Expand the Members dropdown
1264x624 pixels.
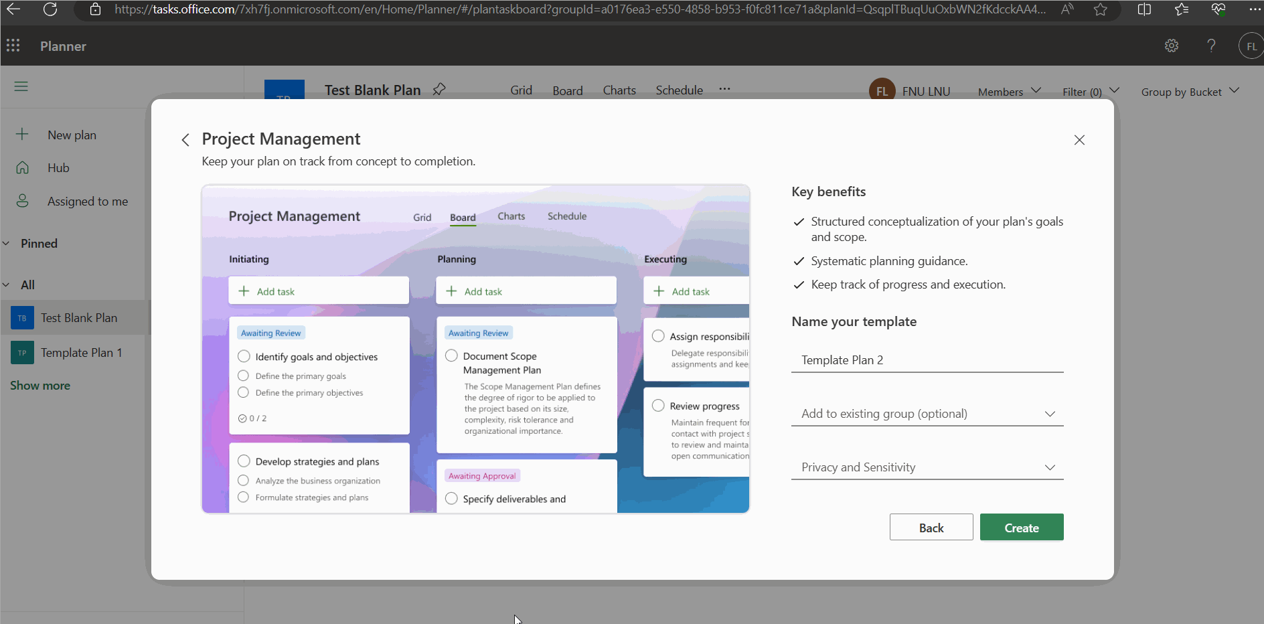point(1009,91)
